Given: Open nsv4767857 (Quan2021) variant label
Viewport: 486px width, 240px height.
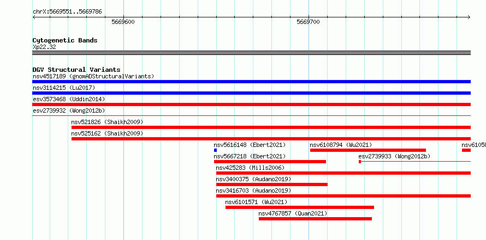Looking at the screenshot, I should [293, 213].
